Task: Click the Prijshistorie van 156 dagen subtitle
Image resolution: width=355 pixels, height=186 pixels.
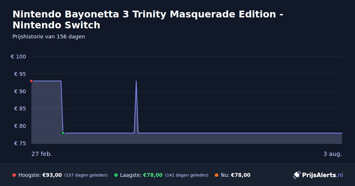Action: (49, 37)
